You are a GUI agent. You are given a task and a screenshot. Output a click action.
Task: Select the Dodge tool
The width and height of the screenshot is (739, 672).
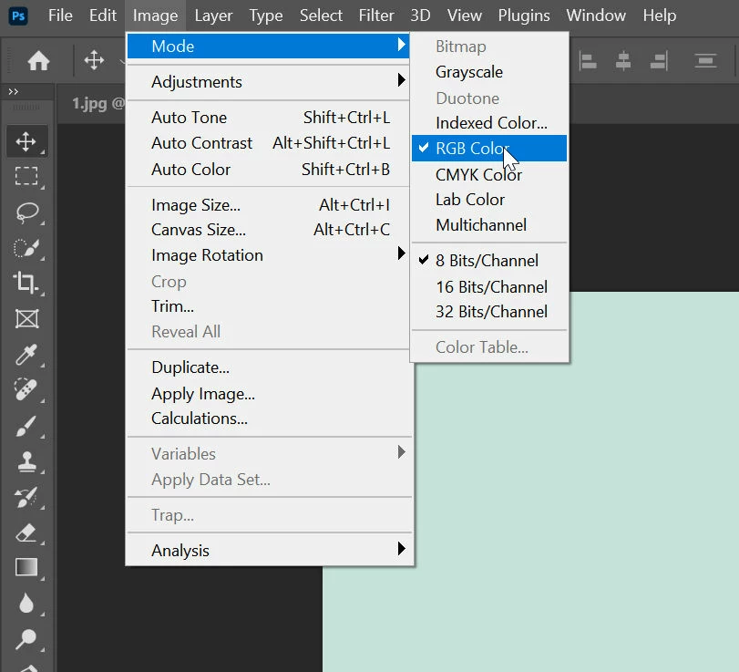coord(26,638)
